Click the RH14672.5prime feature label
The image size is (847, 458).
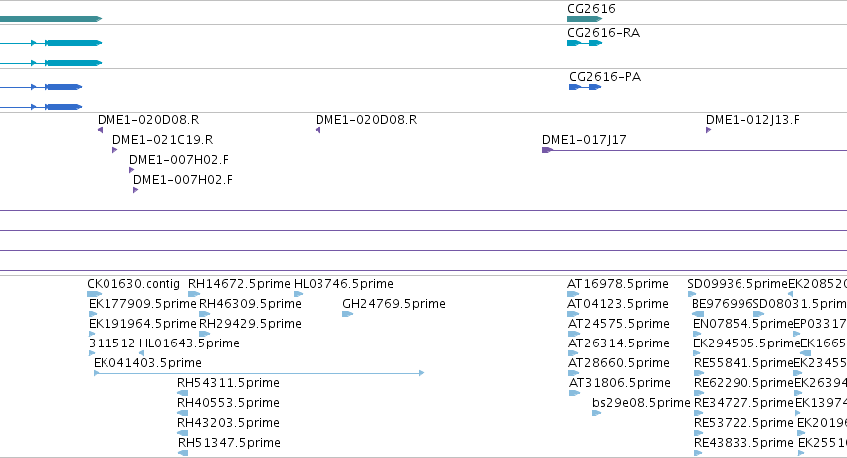[239, 284]
